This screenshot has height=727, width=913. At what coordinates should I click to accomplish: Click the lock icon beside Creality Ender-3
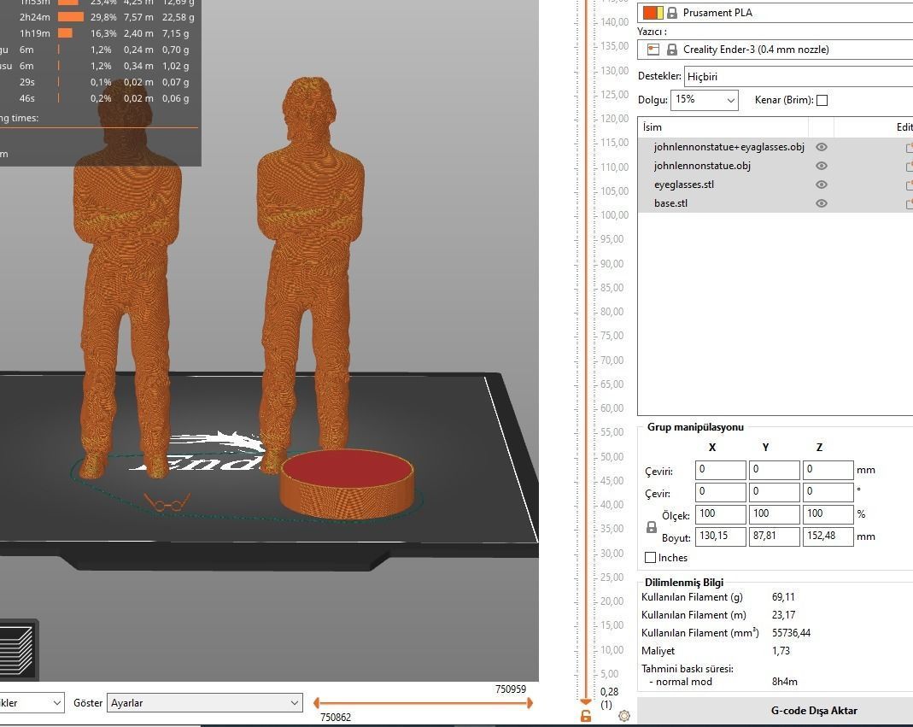672,50
